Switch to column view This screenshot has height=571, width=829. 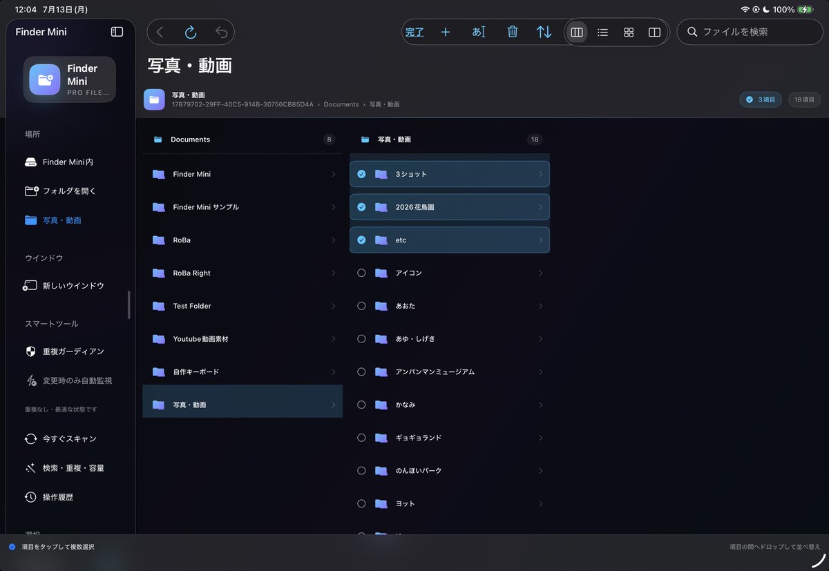click(577, 32)
